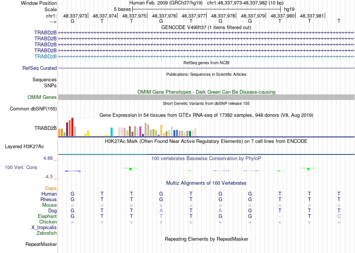The height and width of the screenshot is (253, 355).
Task: Click the TRABD2B label beside the GTEx bar chart
Action: 45,128
